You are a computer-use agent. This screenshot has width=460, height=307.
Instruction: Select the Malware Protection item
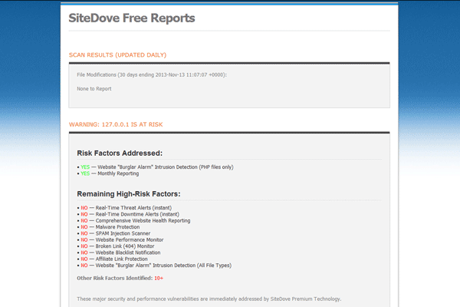point(120,227)
